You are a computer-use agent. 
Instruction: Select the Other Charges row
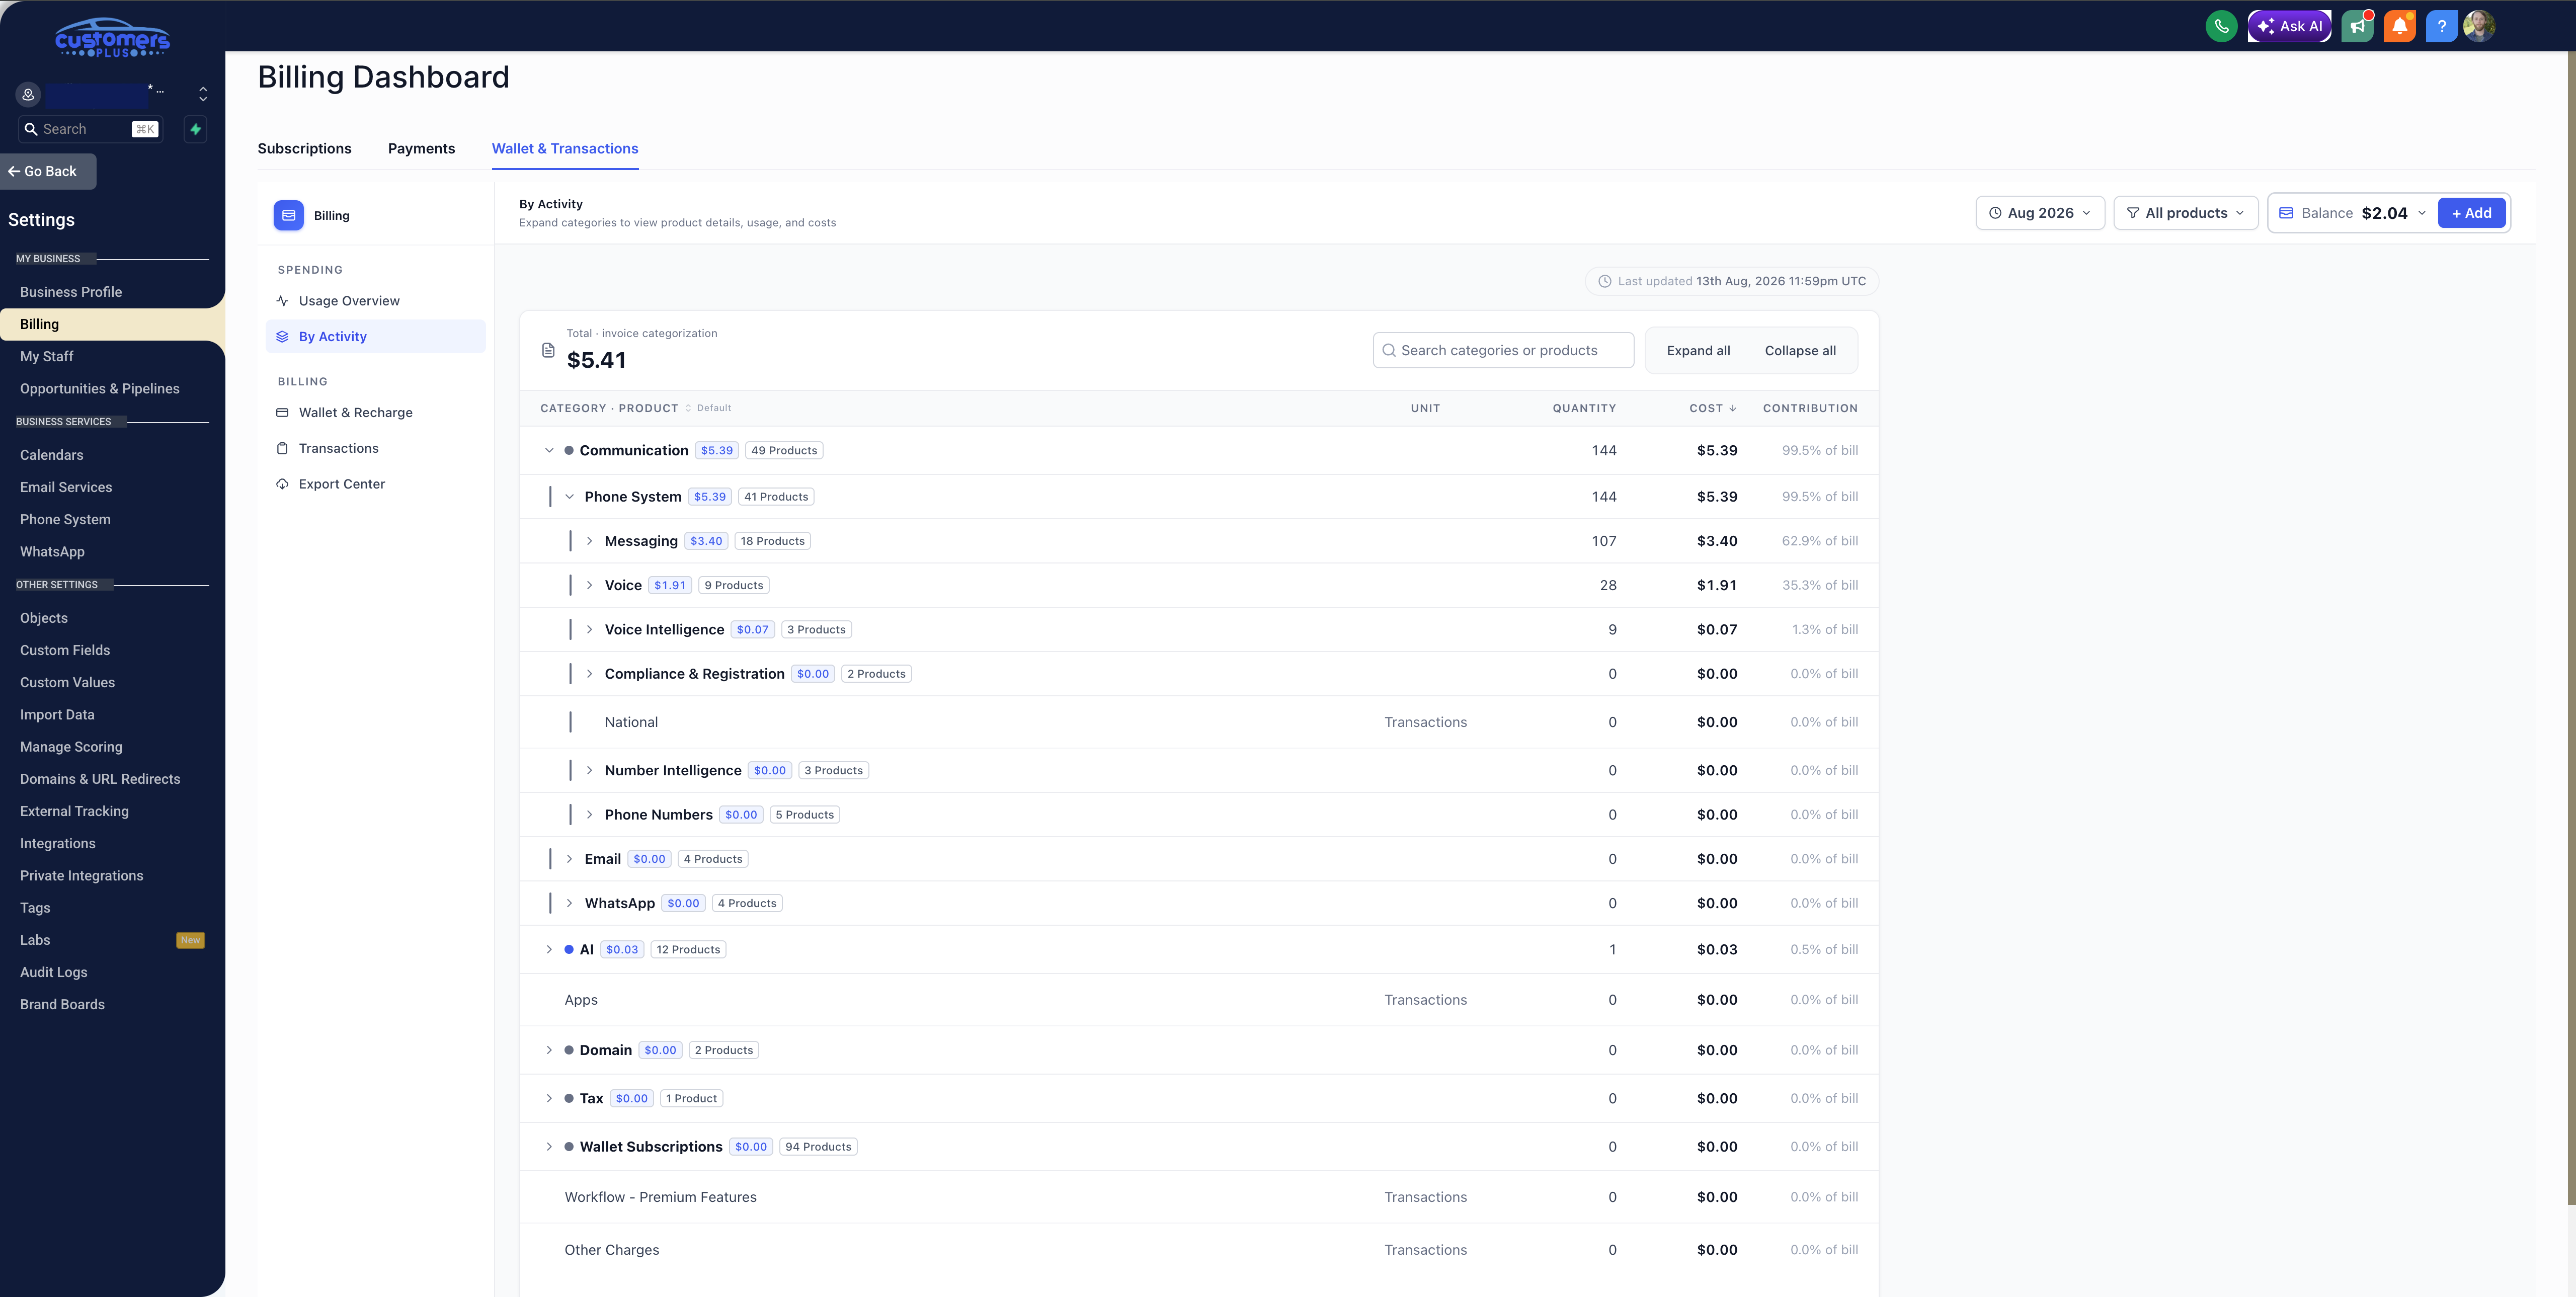coord(1199,1250)
